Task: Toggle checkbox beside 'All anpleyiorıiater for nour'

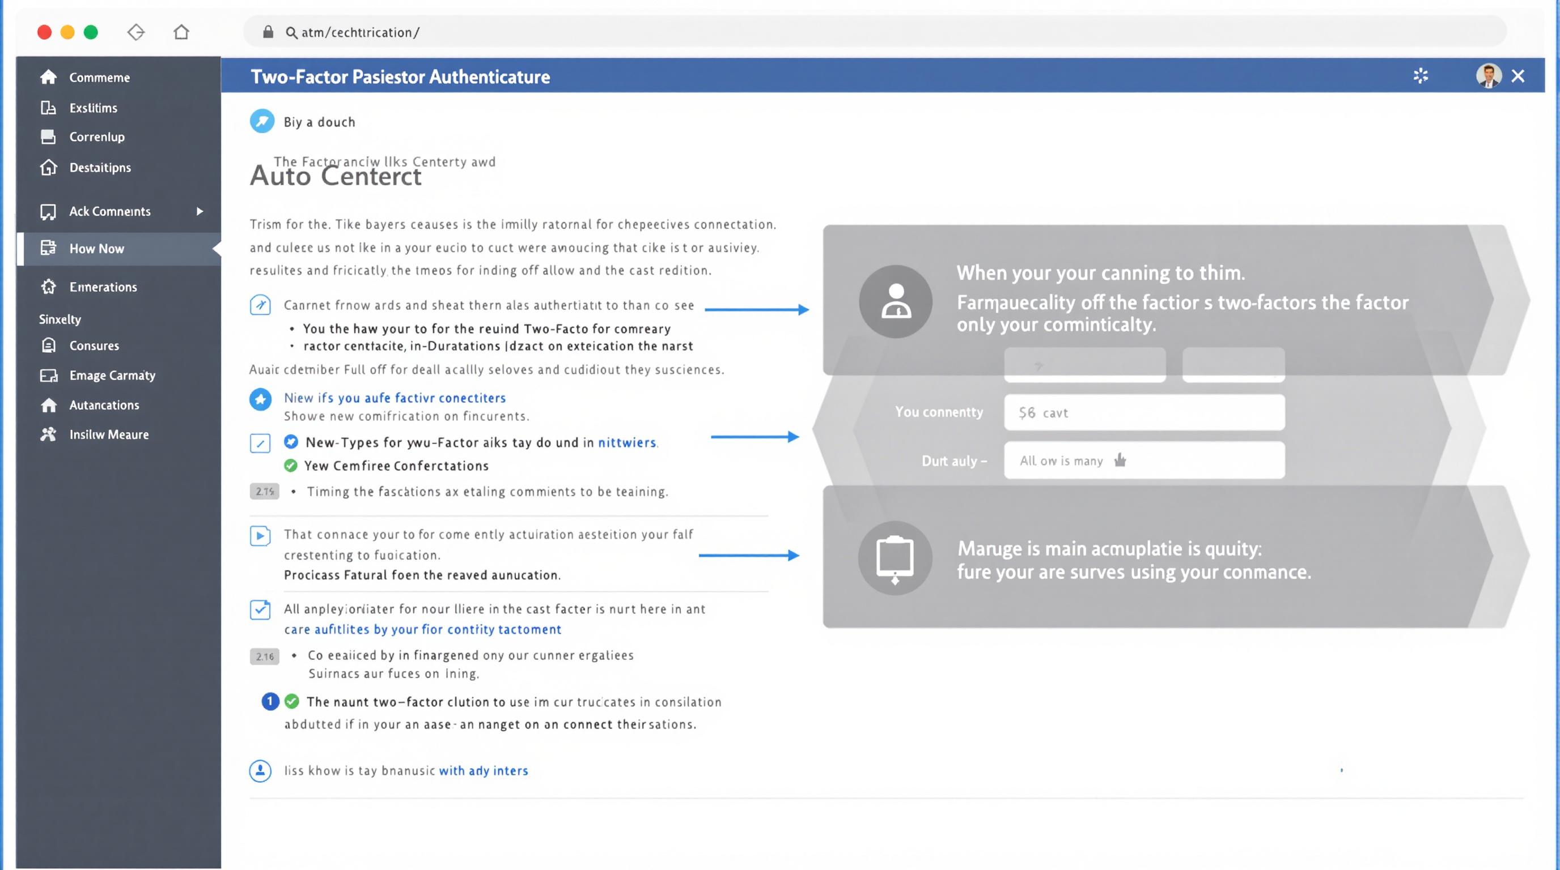Action: [260, 609]
